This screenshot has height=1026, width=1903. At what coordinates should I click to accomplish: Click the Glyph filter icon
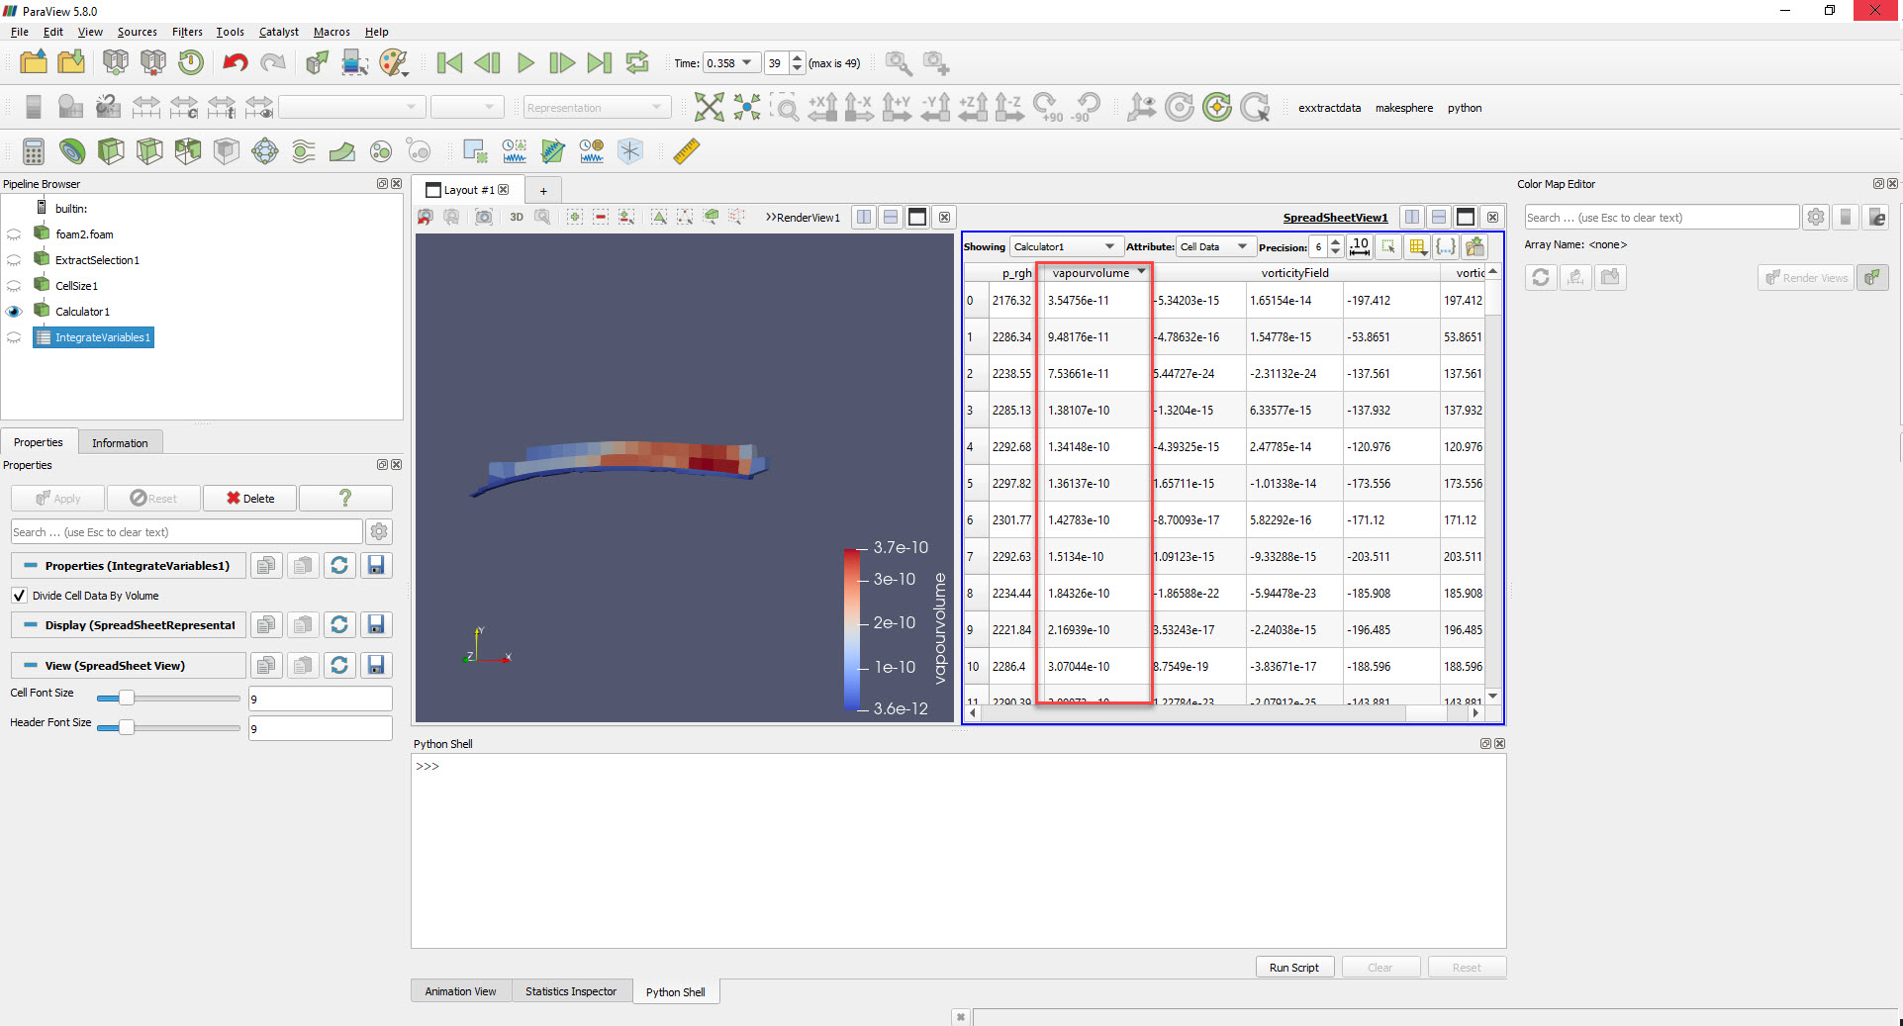265,151
